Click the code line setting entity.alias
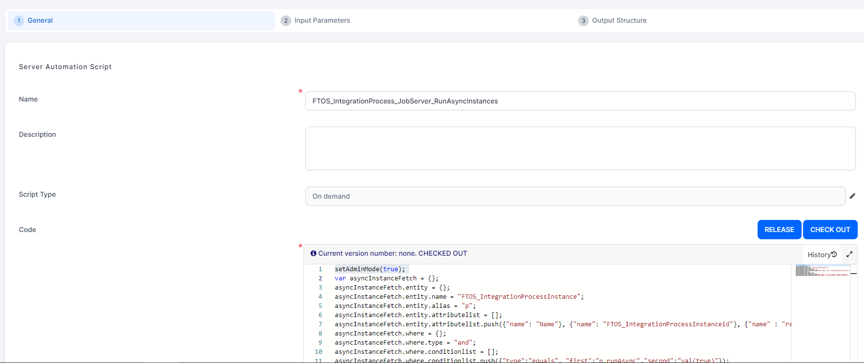The height and width of the screenshot is (363, 864). [x=405, y=306]
